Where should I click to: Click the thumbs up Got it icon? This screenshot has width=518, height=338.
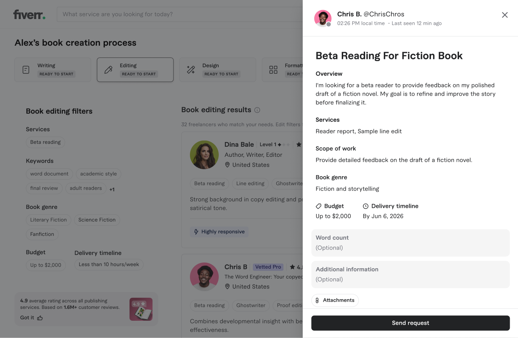tap(40, 318)
